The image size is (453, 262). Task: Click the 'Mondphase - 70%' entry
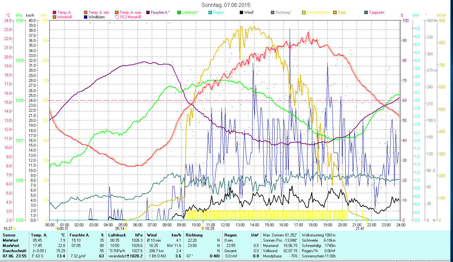[x=280, y=256]
